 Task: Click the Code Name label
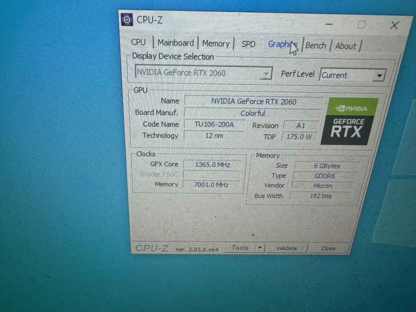click(161, 124)
